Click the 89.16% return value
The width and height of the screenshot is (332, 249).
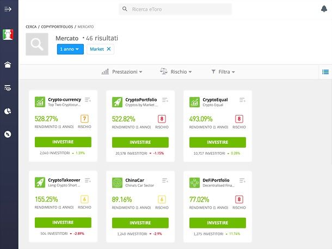pos(122,199)
